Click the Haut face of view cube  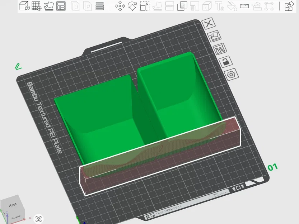tap(13, 205)
